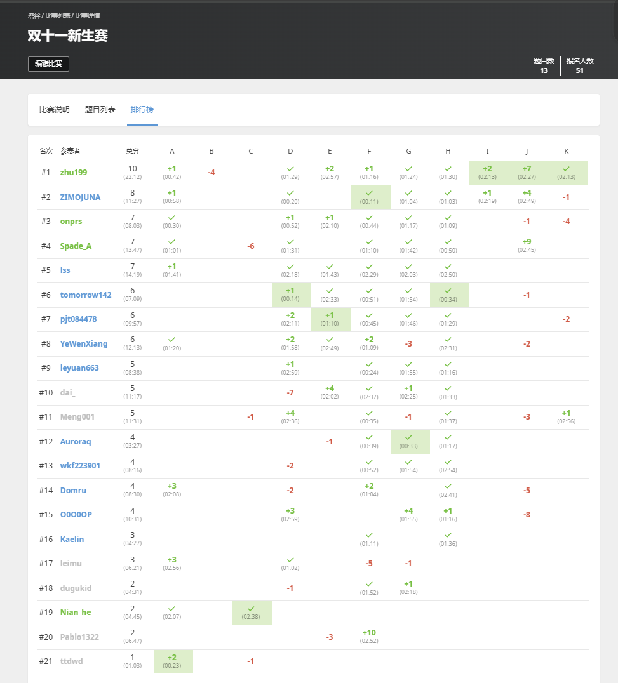Click the YeWenXiang username
Viewport: 618px width, 683px height.
(x=84, y=344)
